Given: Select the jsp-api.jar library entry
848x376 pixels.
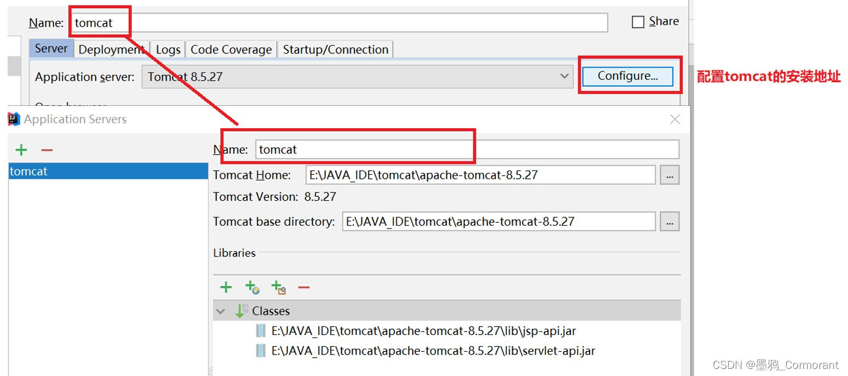Looking at the screenshot, I should (423, 331).
